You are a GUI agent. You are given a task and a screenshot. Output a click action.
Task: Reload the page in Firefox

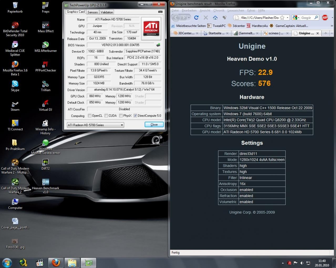196,18
